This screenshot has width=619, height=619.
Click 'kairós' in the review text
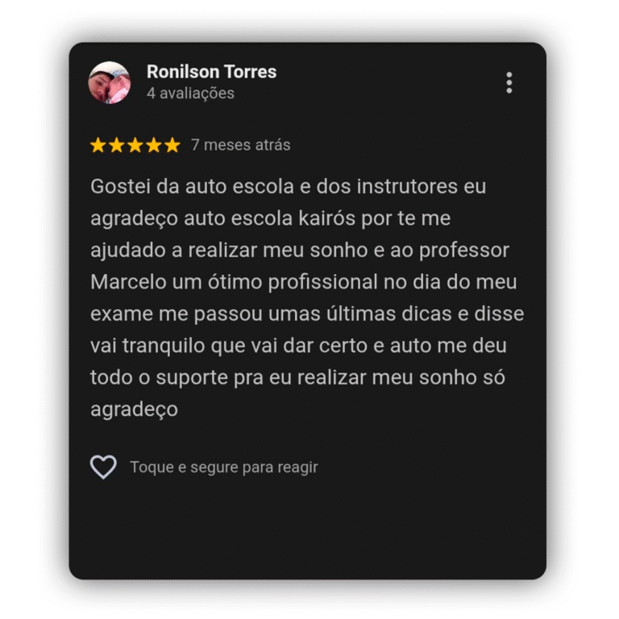pyautogui.click(x=327, y=218)
